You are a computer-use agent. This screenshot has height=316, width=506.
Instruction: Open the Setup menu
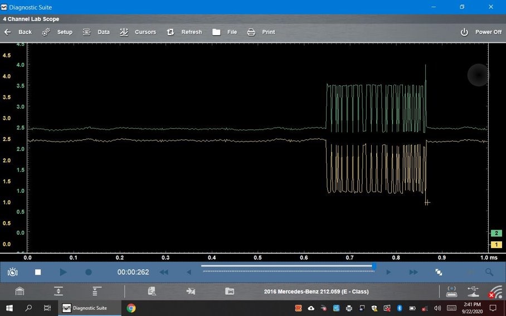(x=57, y=32)
